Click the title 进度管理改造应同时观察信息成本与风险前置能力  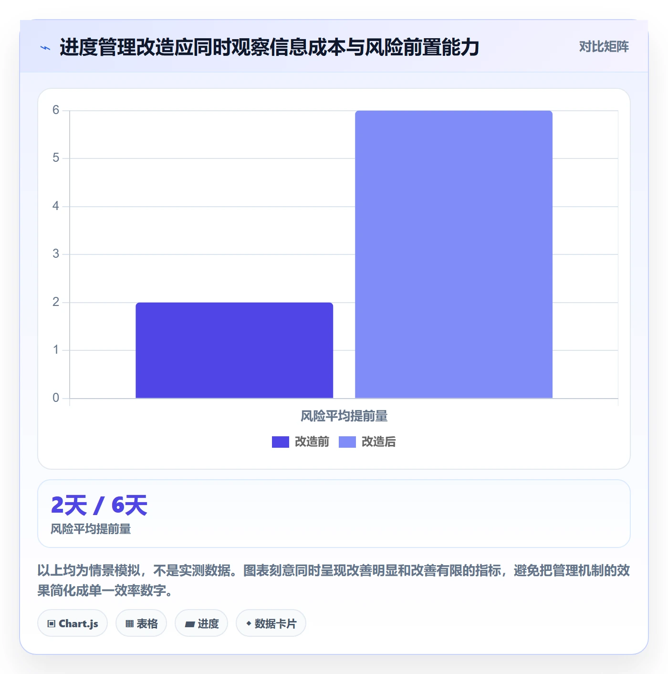pos(270,47)
